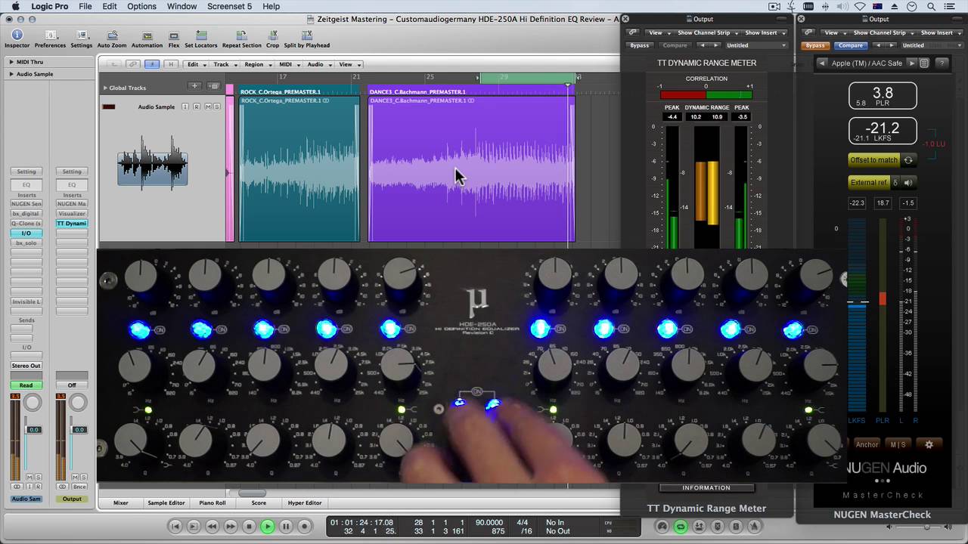This screenshot has width=968, height=544.
Task: Expand the Audio Sample inspector section
Action: click(x=11, y=74)
